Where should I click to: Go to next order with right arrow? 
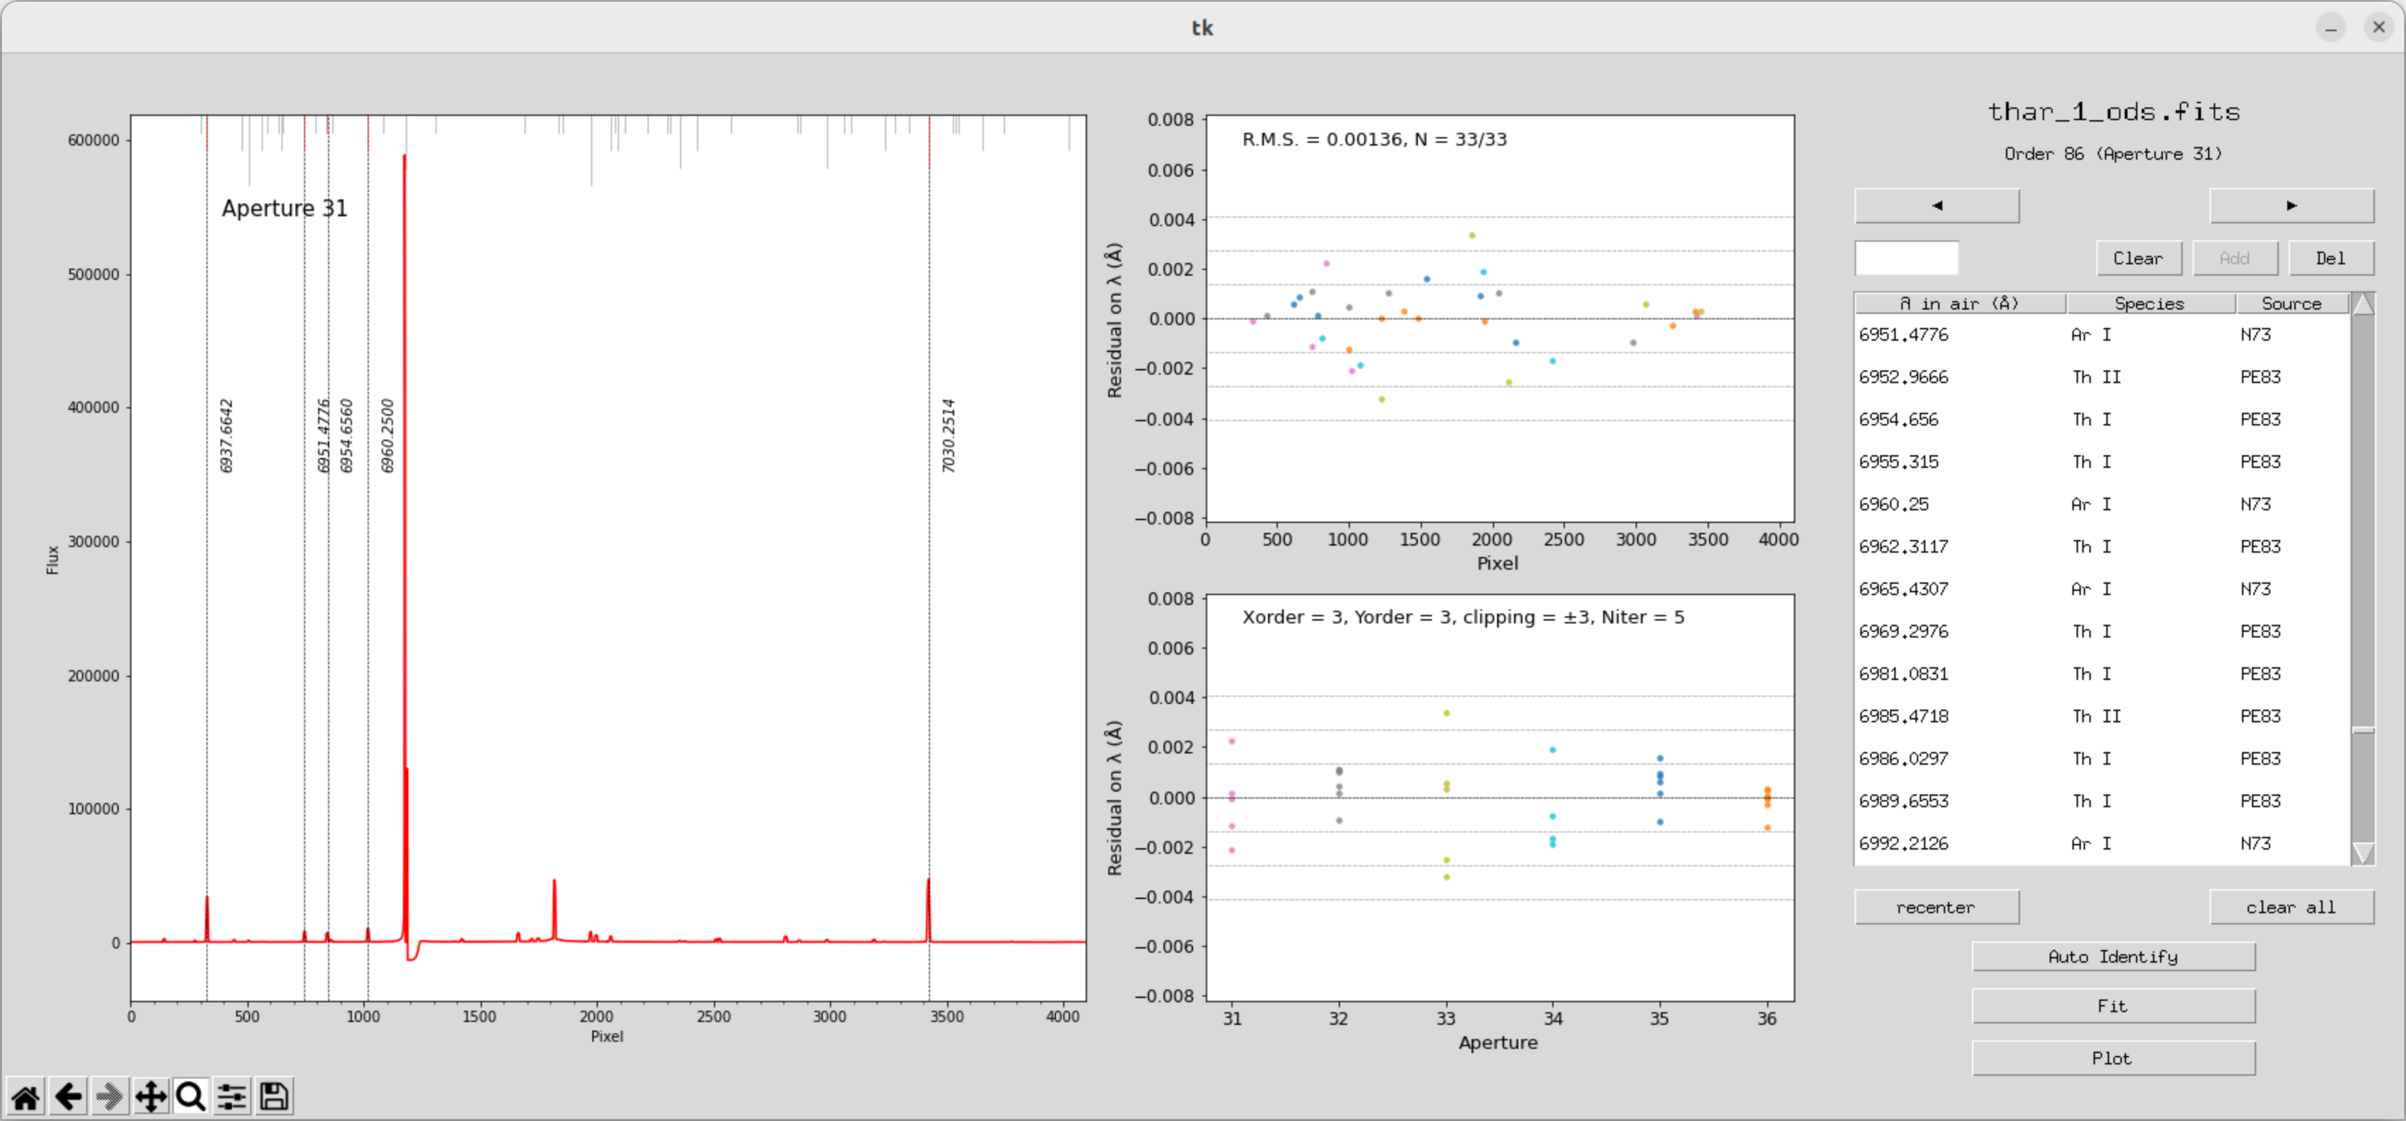tap(2290, 206)
